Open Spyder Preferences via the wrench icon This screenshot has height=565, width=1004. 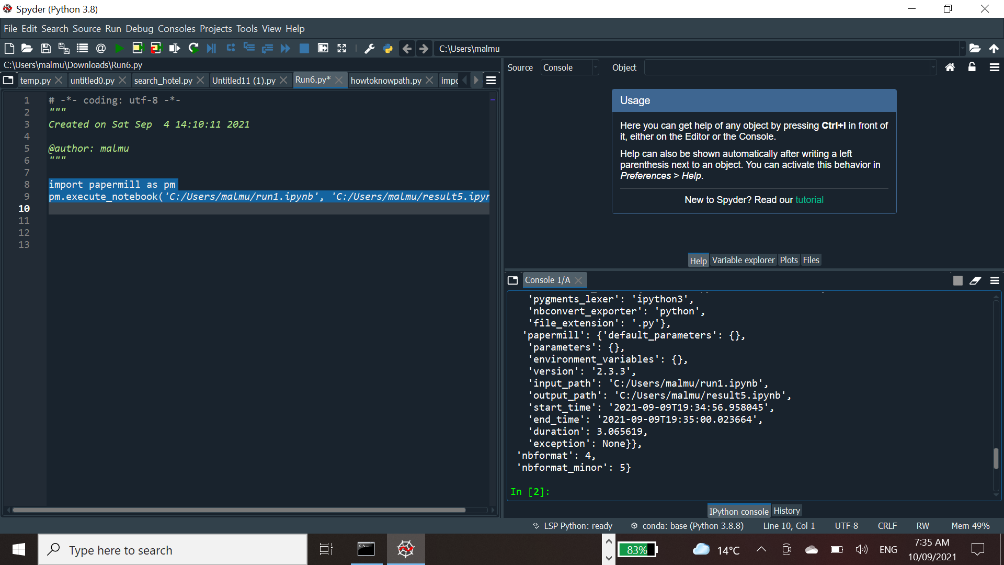coord(370,48)
